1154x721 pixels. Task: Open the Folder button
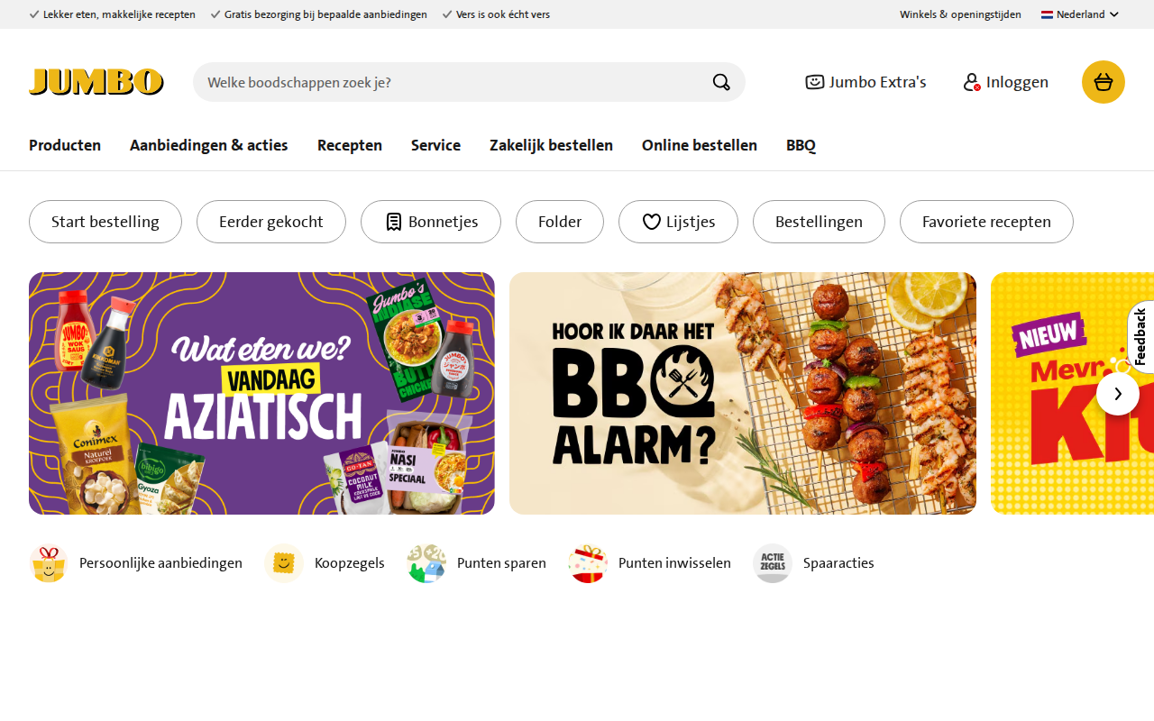(x=560, y=222)
